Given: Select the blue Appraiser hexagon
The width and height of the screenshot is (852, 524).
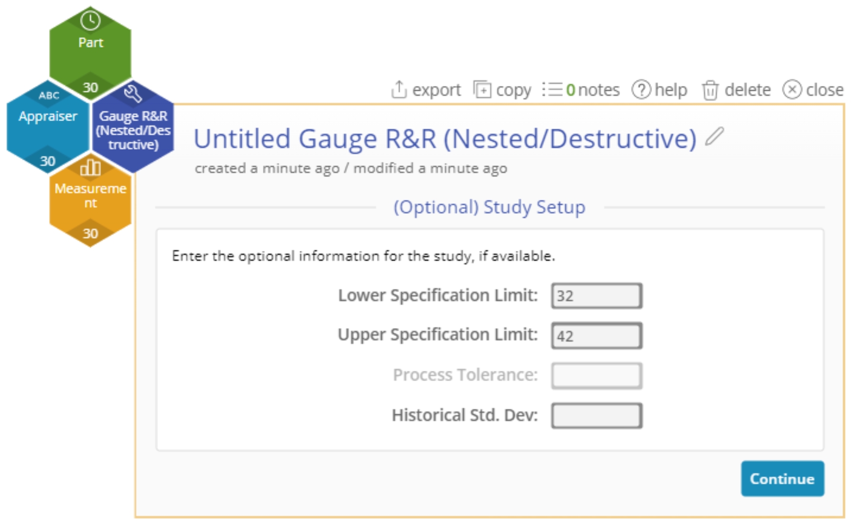Looking at the screenshot, I should coord(48,126).
